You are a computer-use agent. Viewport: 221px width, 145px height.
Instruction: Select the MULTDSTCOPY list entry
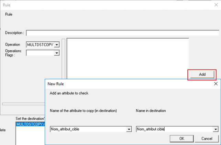30,124
